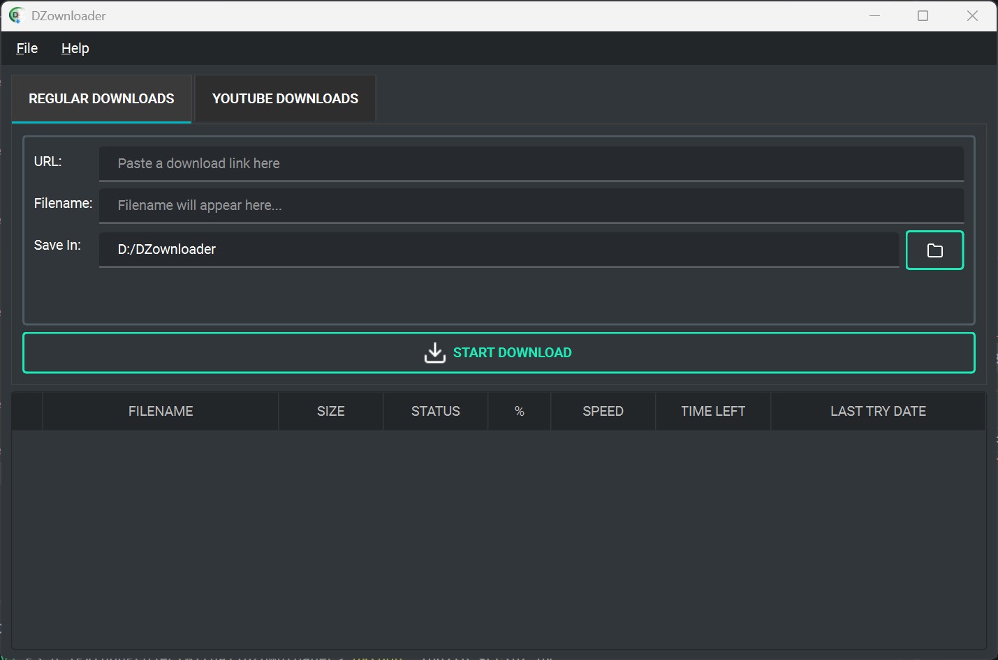This screenshot has width=998, height=660.
Task: Click the Filename: label text
Action: (x=63, y=203)
